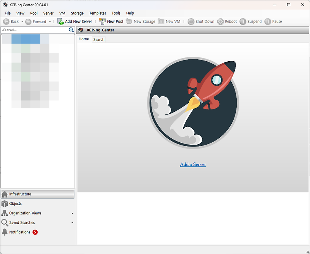The width and height of the screenshot is (310, 254).
Task: Expand the Organization Views dropdown arrow
Action: coord(72,213)
